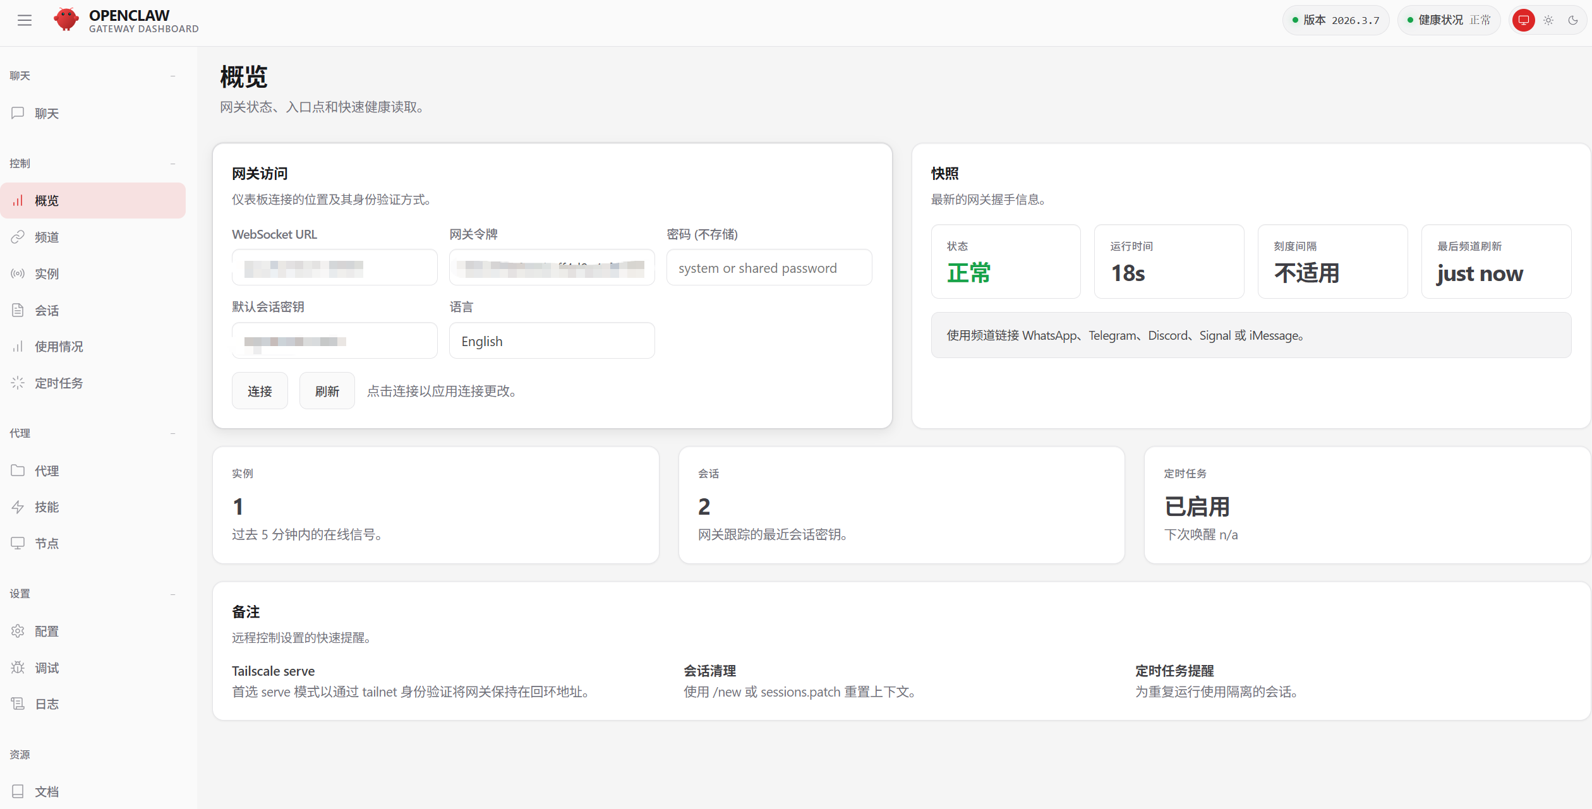Screen dimensions: 1592x809
Task: Click the spinner icon beside 定时任务
Action: click(18, 383)
